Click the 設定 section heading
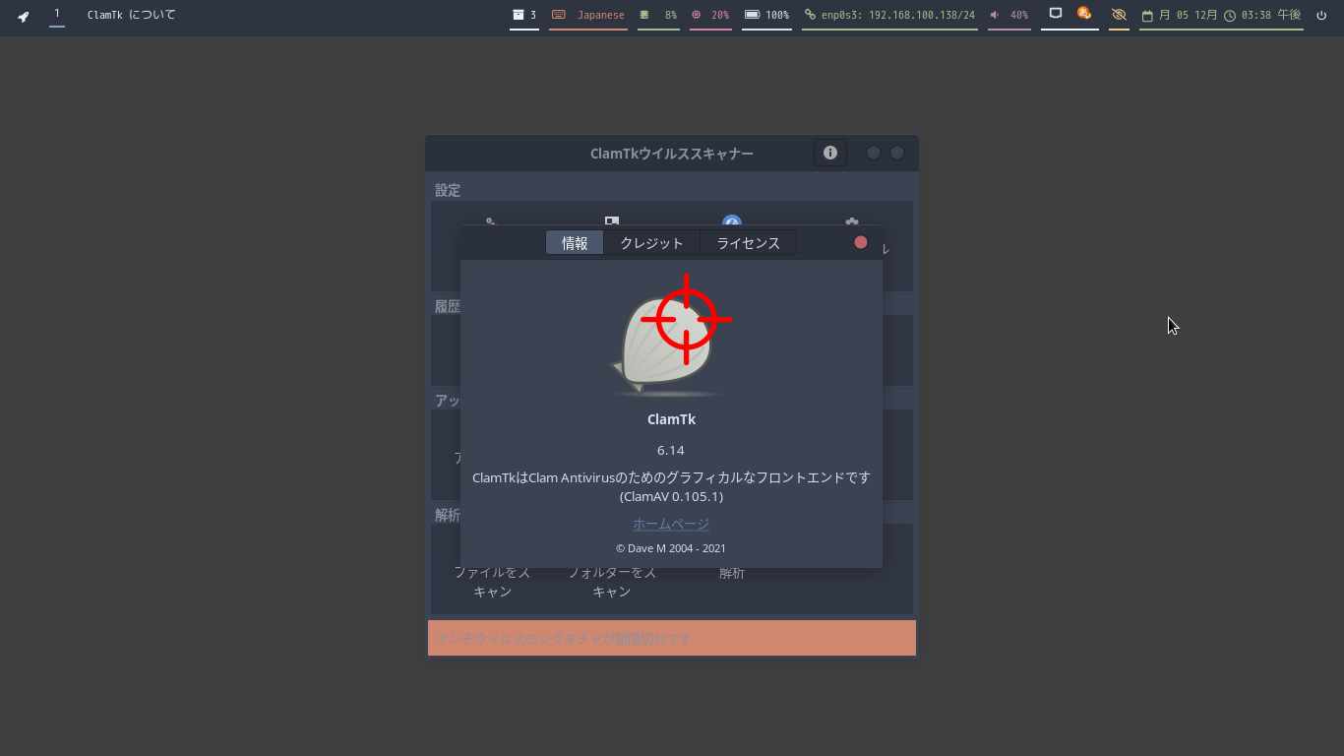Viewport: 1344px width, 756px height. pyautogui.click(x=448, y=190)
